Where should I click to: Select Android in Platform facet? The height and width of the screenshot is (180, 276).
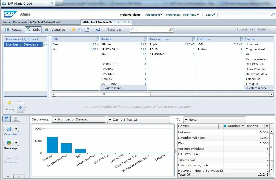coord(220,49)
